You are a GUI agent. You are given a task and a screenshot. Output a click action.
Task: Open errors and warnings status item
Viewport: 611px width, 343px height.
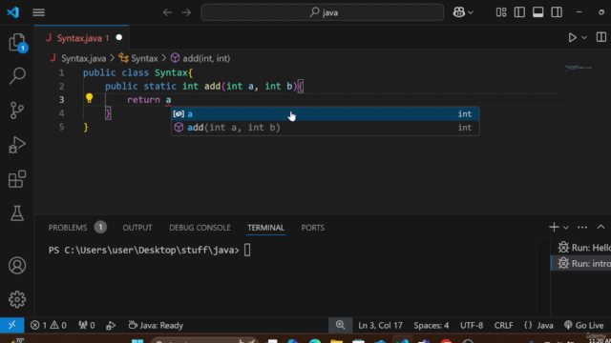pos(49,325)
